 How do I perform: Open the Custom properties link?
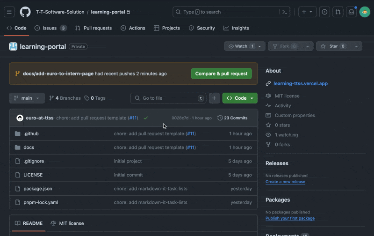pyautogui.click(x=295, y=115)
